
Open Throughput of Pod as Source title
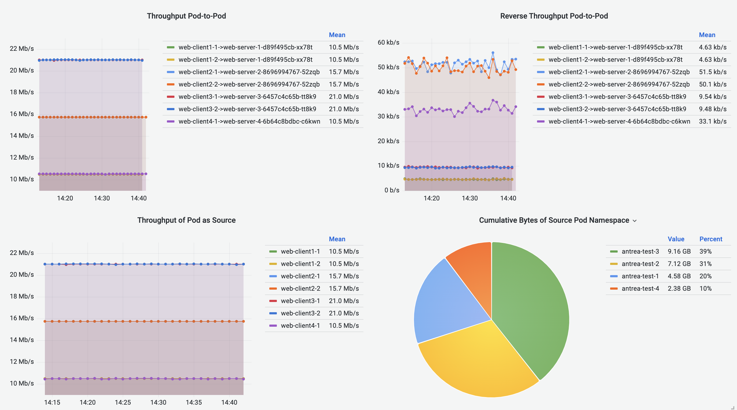(186, 220)
